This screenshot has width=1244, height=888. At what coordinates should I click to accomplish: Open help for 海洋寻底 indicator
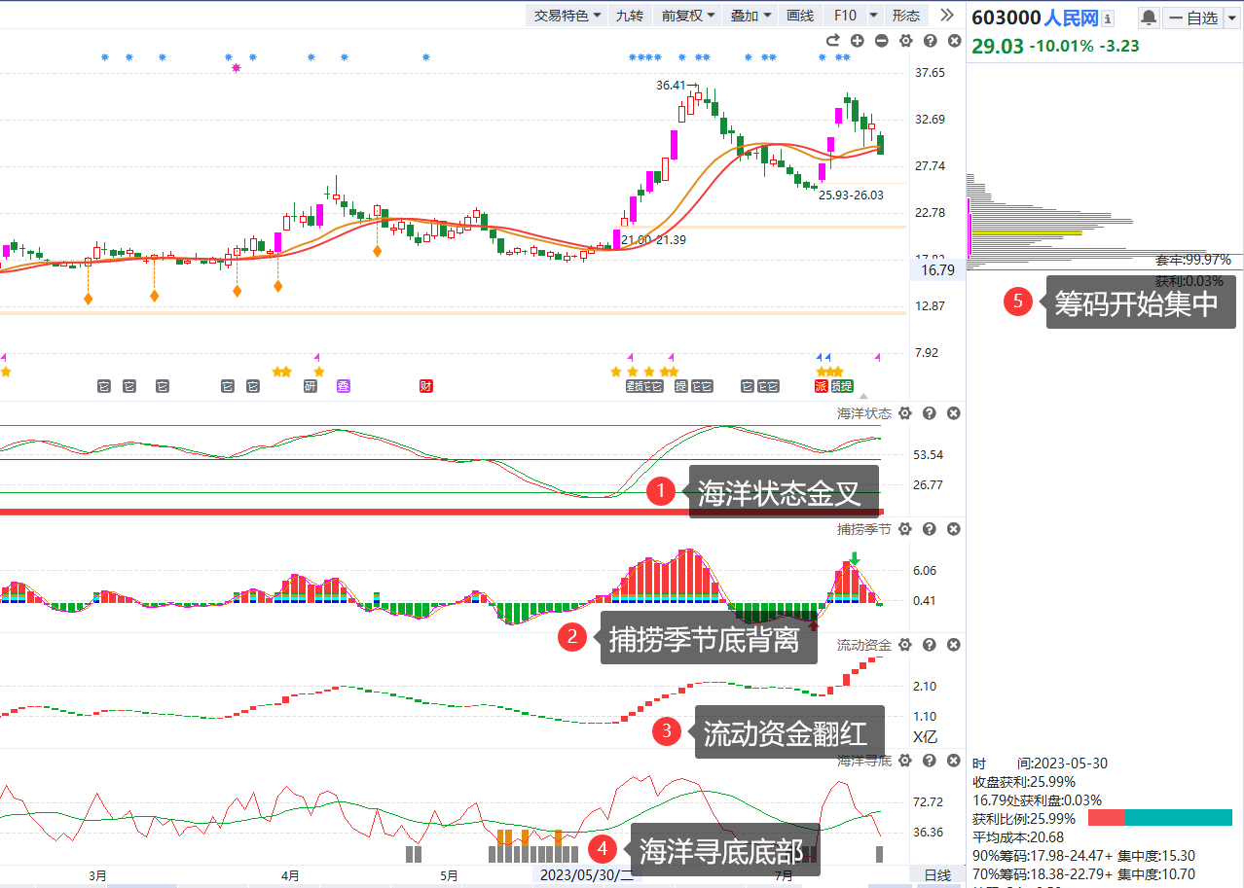(930, 761)
